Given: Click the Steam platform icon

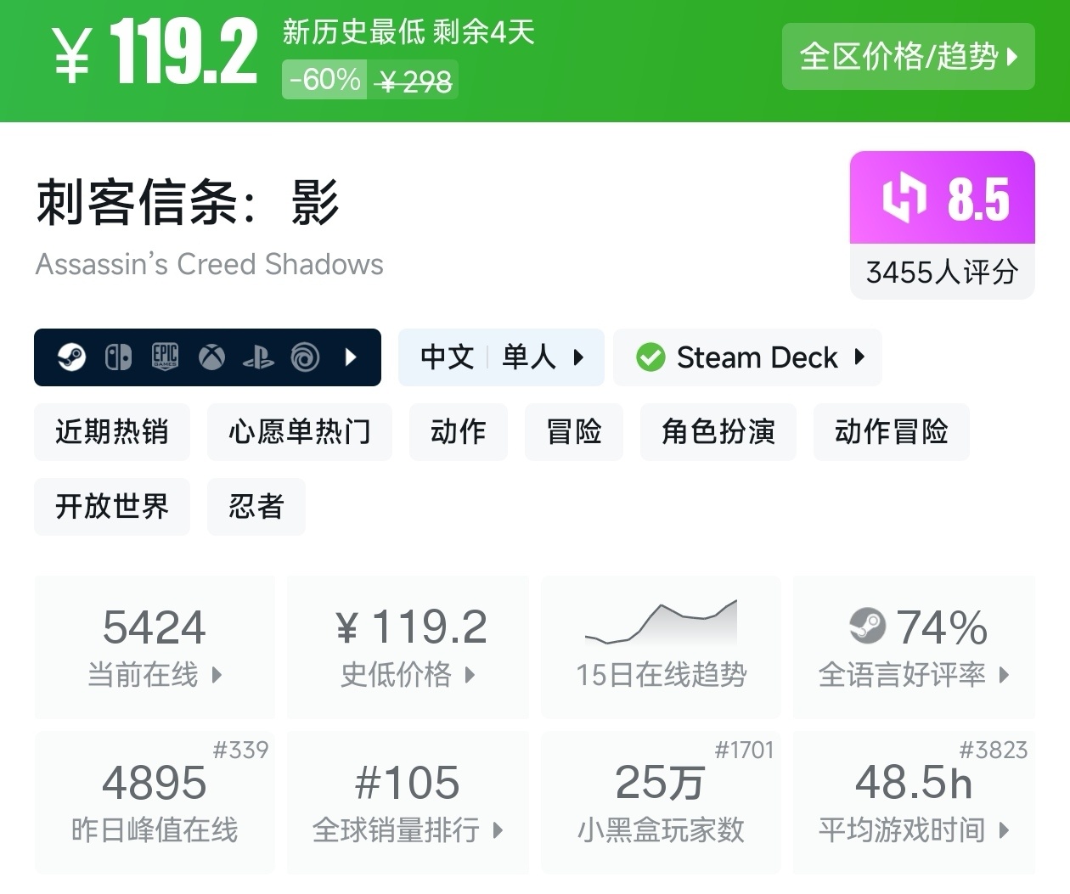Looking at the screenshot, I should coord(71,357).
